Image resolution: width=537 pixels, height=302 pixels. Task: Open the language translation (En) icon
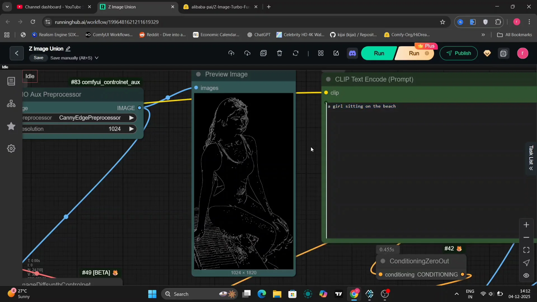pyautogui.click(x=264, y=53)
